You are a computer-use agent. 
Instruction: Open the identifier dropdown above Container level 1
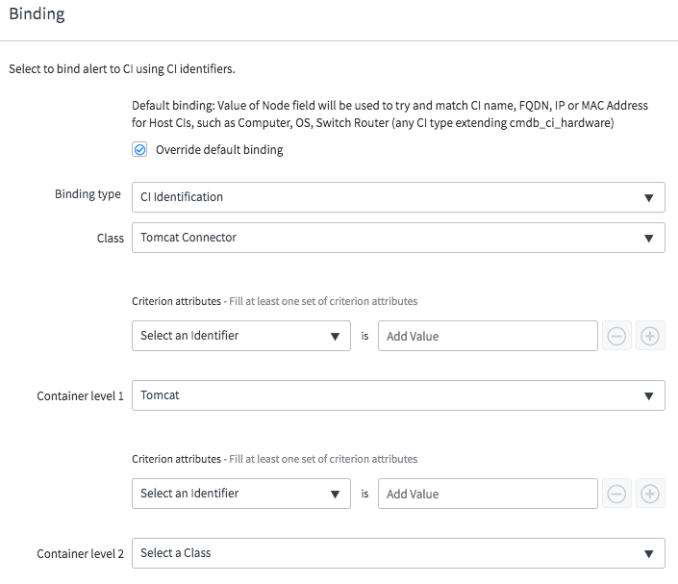[241, 336]
